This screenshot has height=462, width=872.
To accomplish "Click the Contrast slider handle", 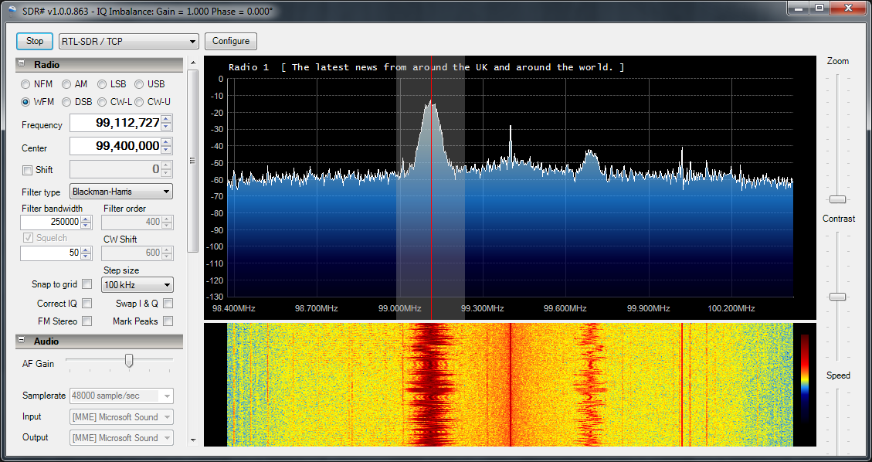I will click(x=837, y=297).
